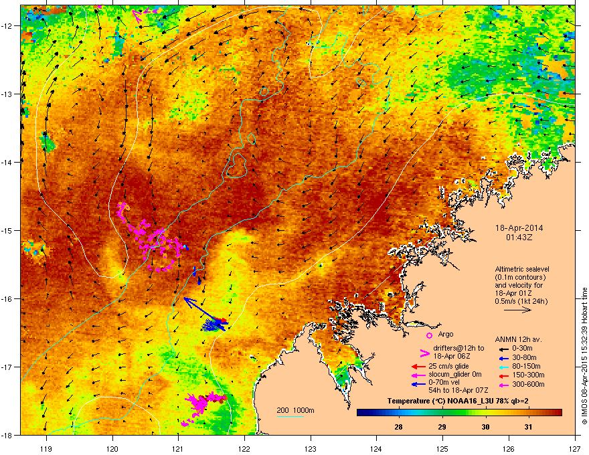Click the 'ANMN 12h av.' legend heading
The width and height of the screenshot is (589, 455).
pyautogui.click(x=518, y=340)
